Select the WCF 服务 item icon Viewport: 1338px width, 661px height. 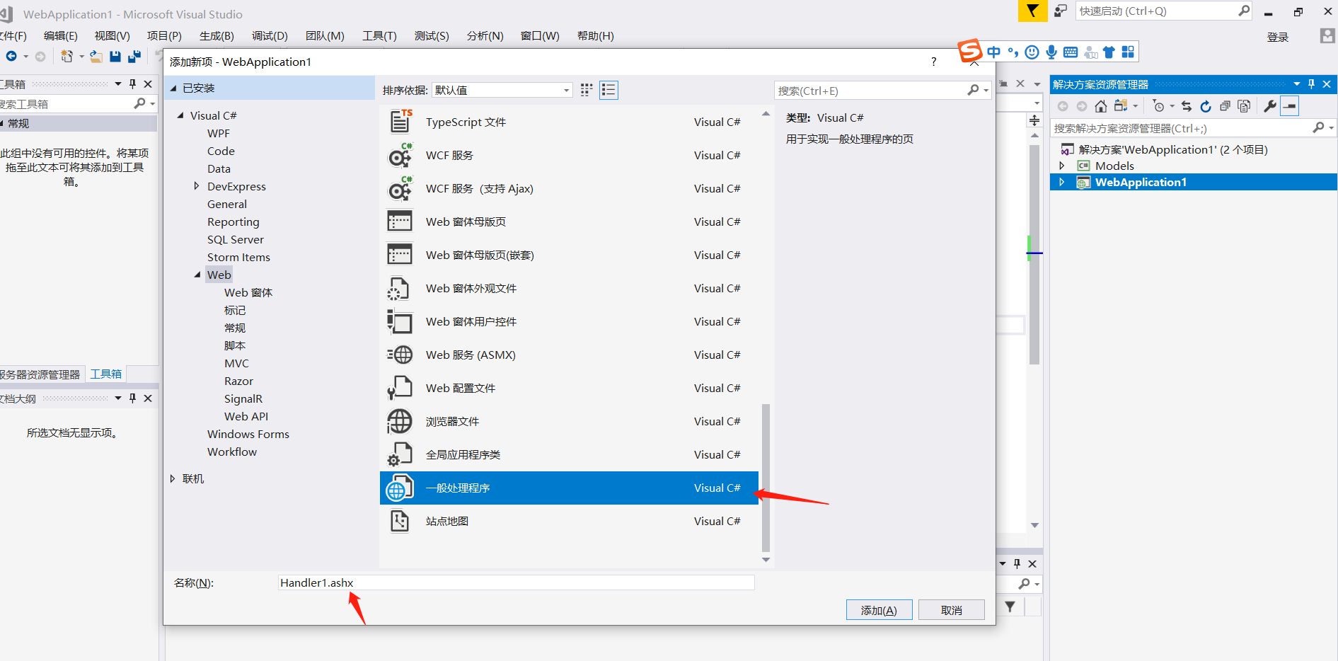coord(400,155)
